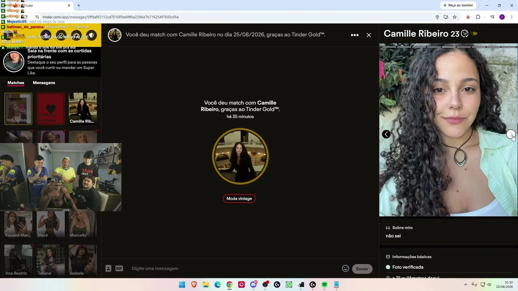
Task: Open the media controls toolbar icon
Action: 492,17
